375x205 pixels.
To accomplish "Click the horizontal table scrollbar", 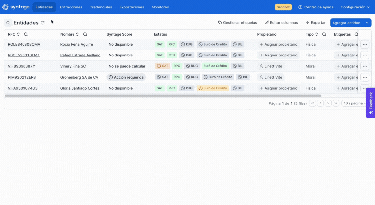I will pyautogui.click(x=163, y=96).
